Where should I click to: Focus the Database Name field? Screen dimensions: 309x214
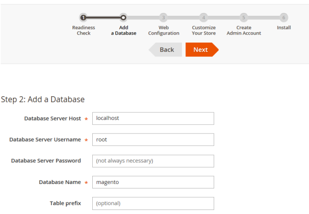click(153, 182)
